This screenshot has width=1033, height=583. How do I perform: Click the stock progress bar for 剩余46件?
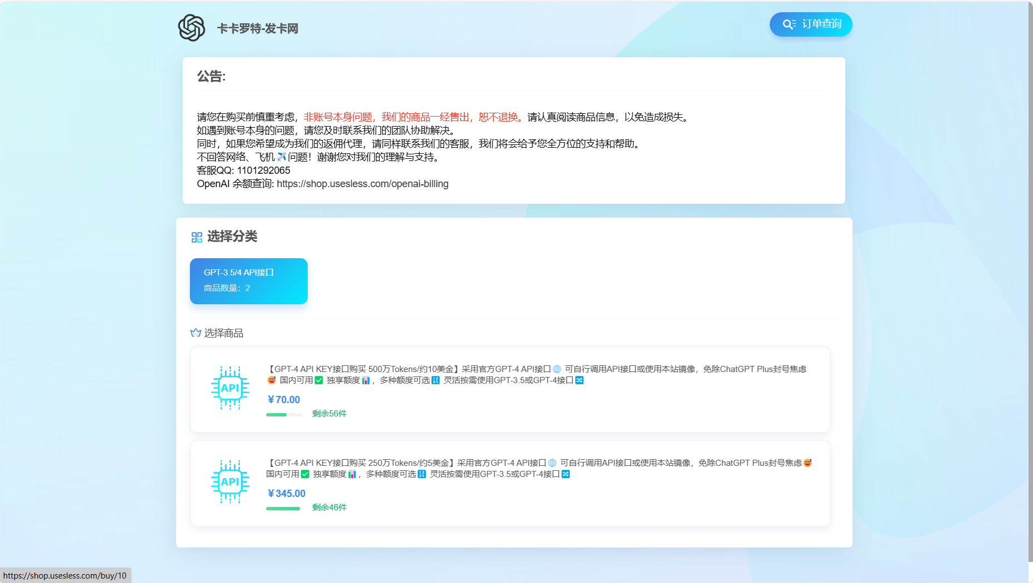pos(284,509)
